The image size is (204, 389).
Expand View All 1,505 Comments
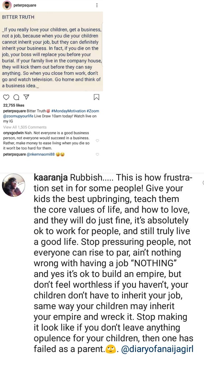[25, 127]
